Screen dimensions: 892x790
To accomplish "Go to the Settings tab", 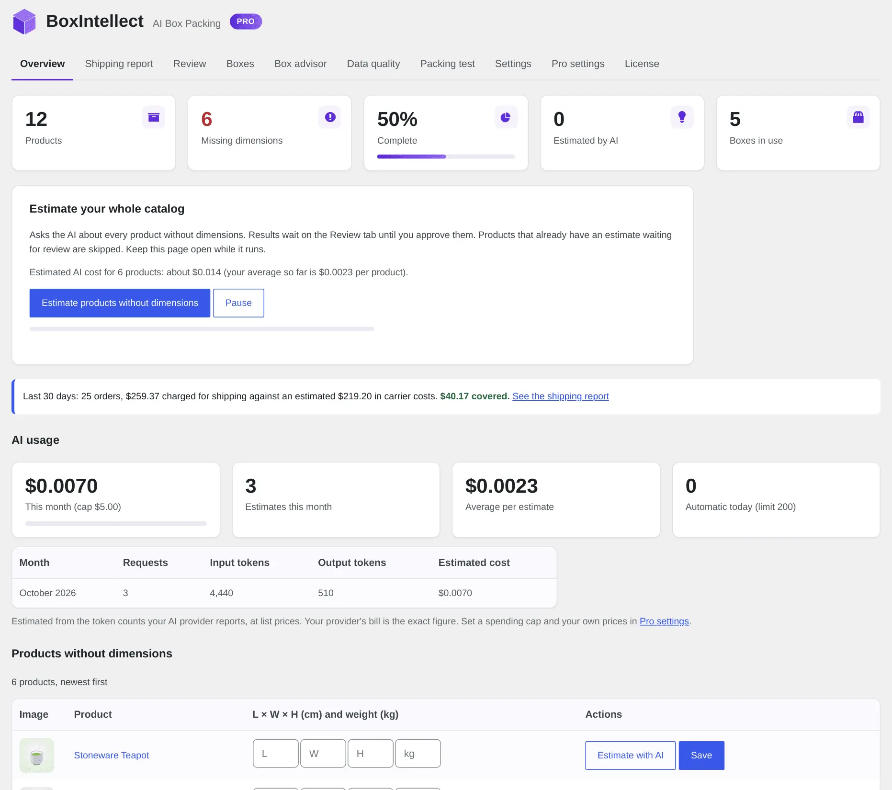I will tap(513, 64).
